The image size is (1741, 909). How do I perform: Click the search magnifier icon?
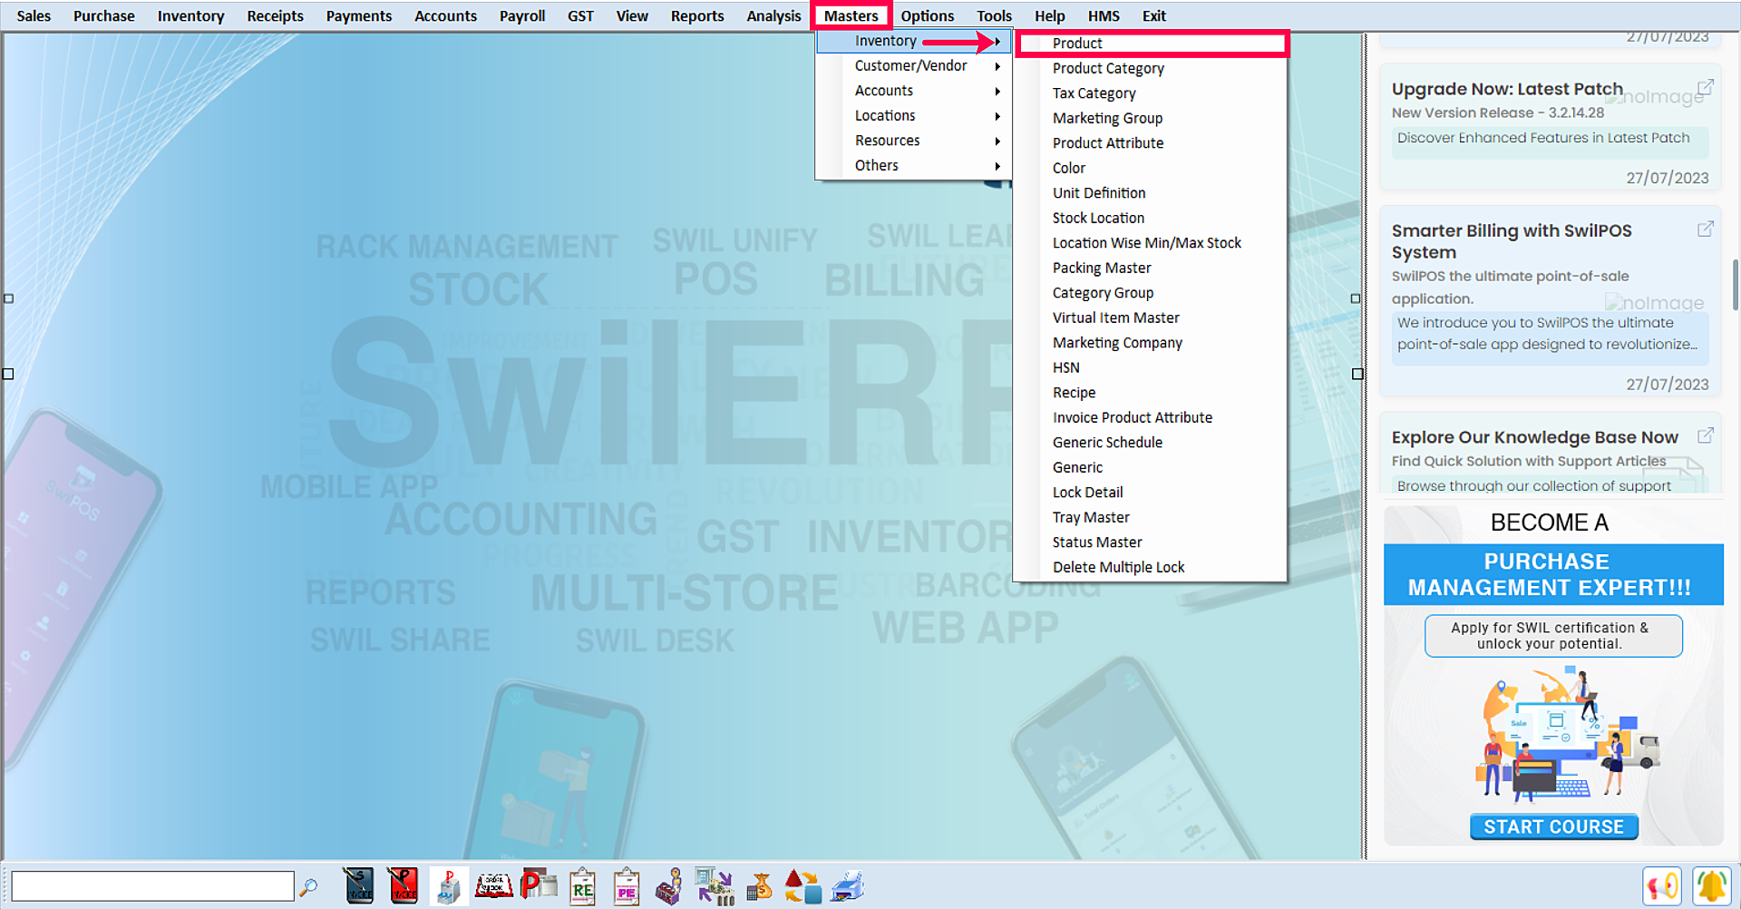308,886
